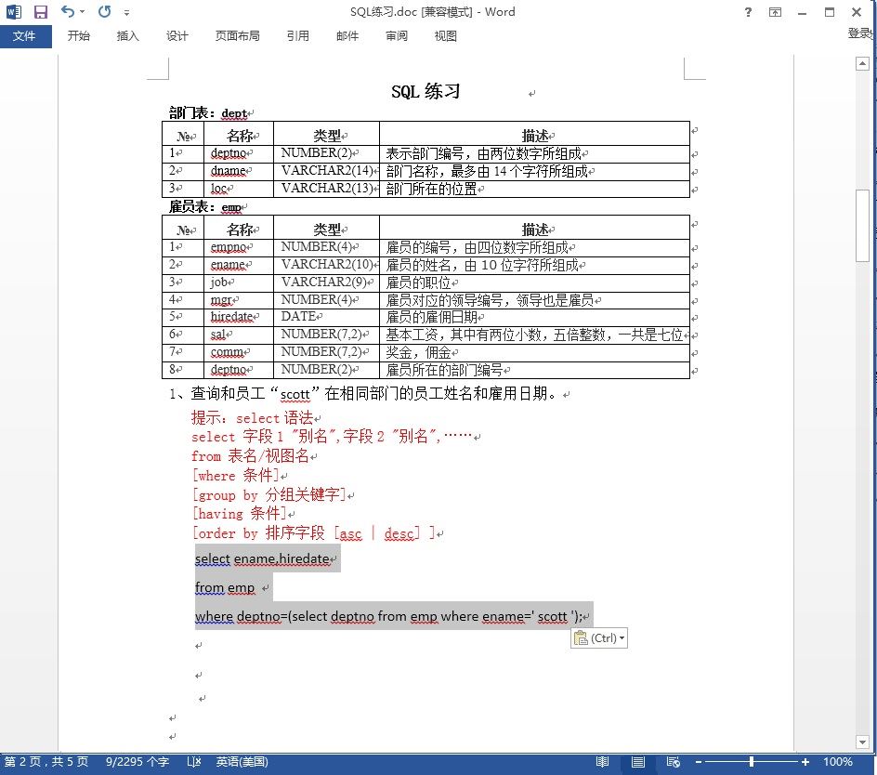Undo the last action
The width and height of the screenshot is (877, 775).
coord(68,12)
